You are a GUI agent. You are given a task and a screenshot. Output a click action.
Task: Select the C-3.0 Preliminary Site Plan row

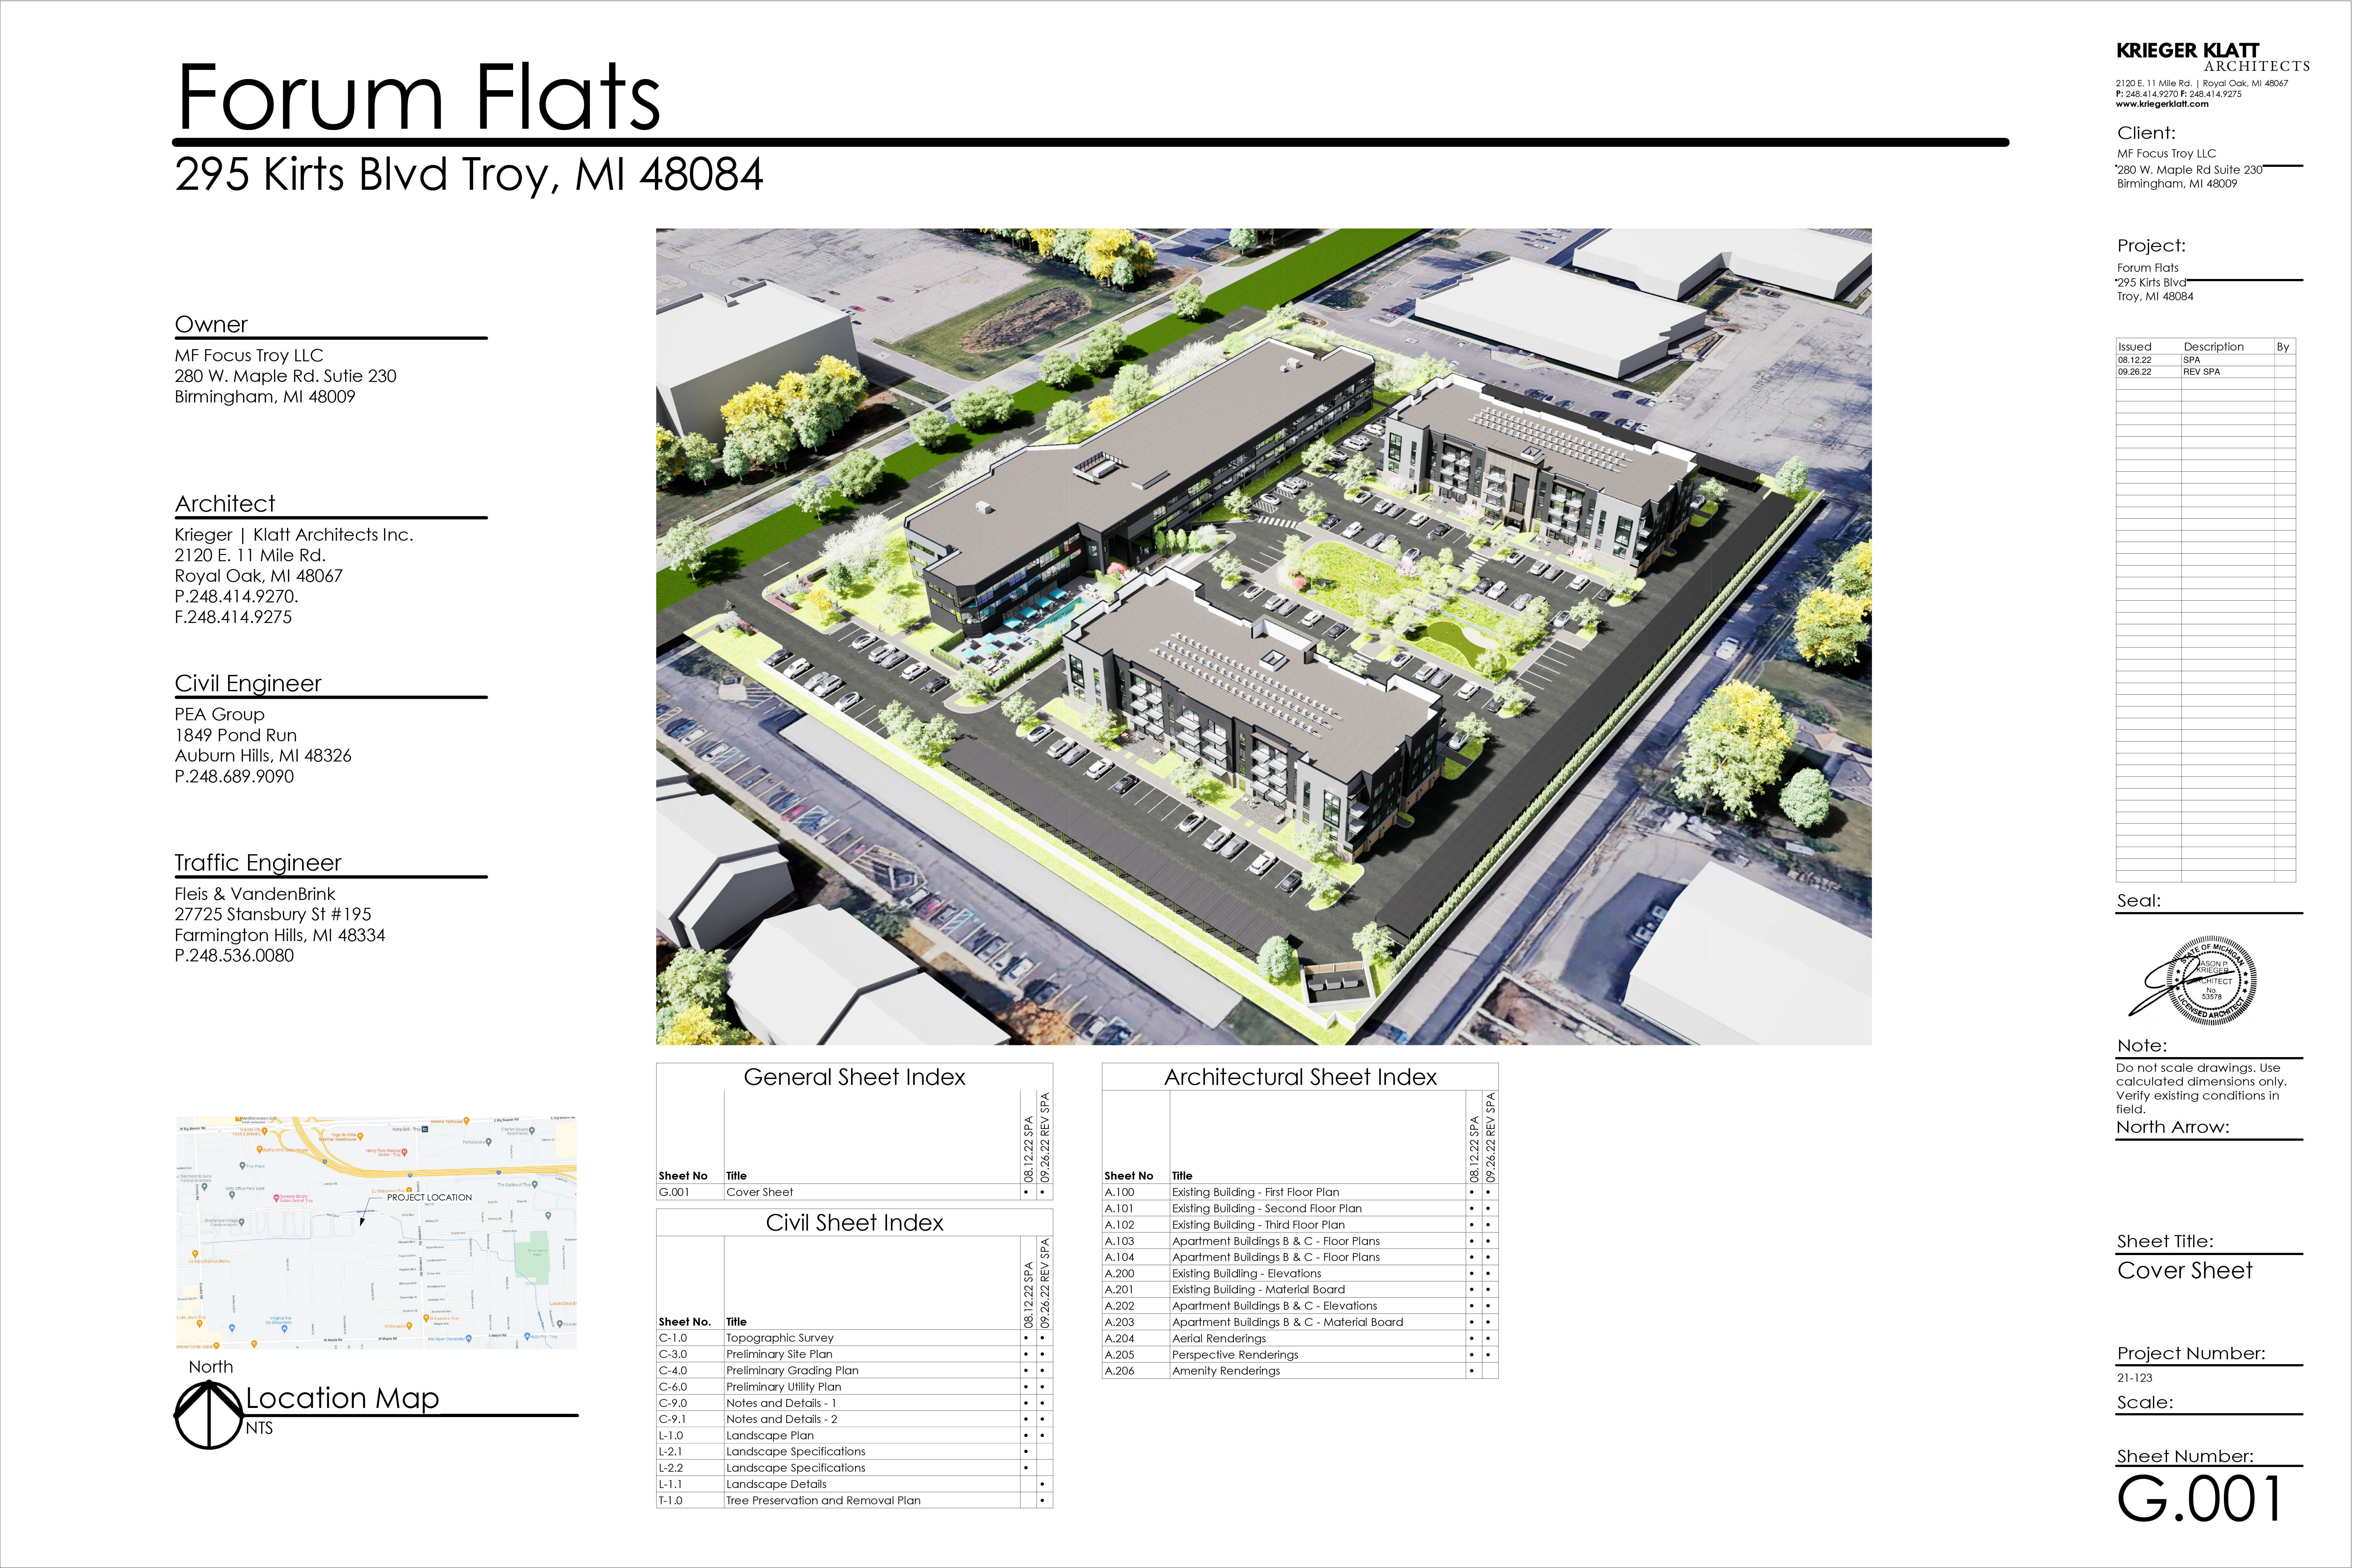click(x=854, y=1354)
